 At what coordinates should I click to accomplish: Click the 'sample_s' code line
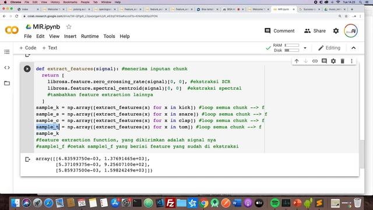coord(152,114)
